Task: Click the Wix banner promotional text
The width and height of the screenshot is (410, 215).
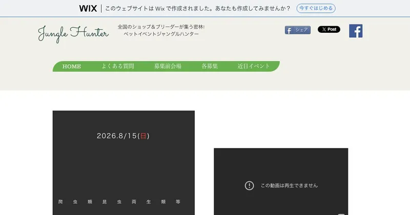Action: 197,8
